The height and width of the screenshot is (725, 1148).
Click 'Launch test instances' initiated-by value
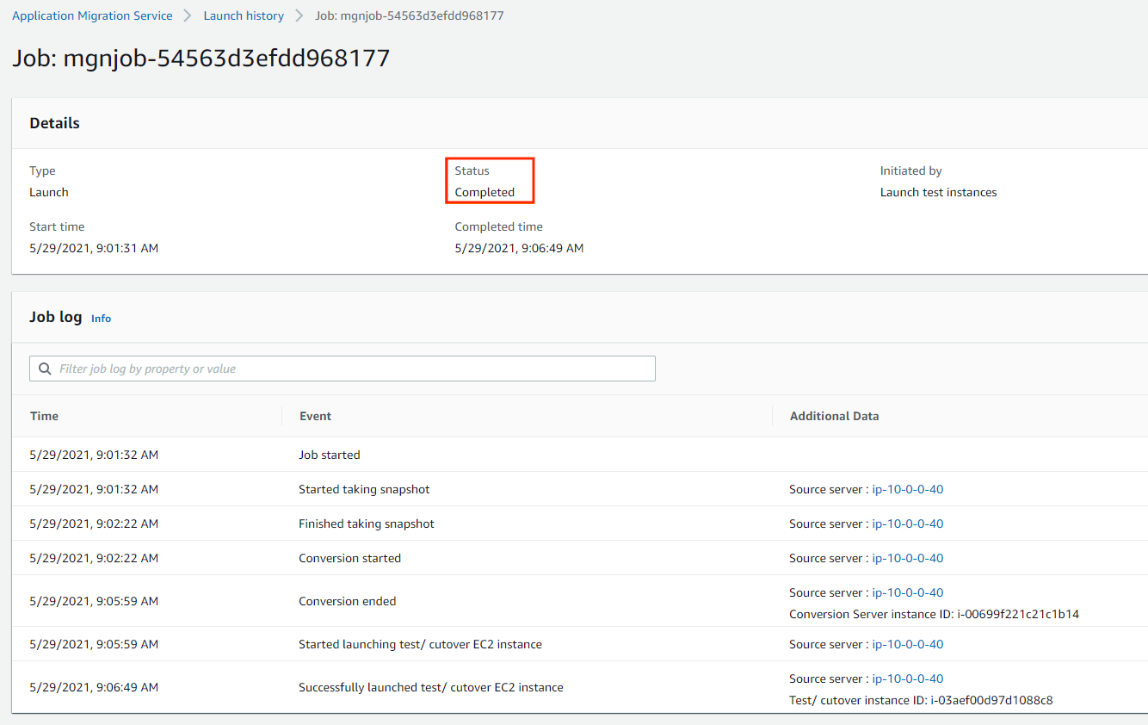click(938, 192)
